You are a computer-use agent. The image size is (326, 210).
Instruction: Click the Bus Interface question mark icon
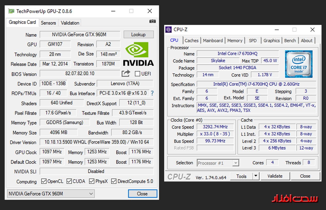click(152, 93)
